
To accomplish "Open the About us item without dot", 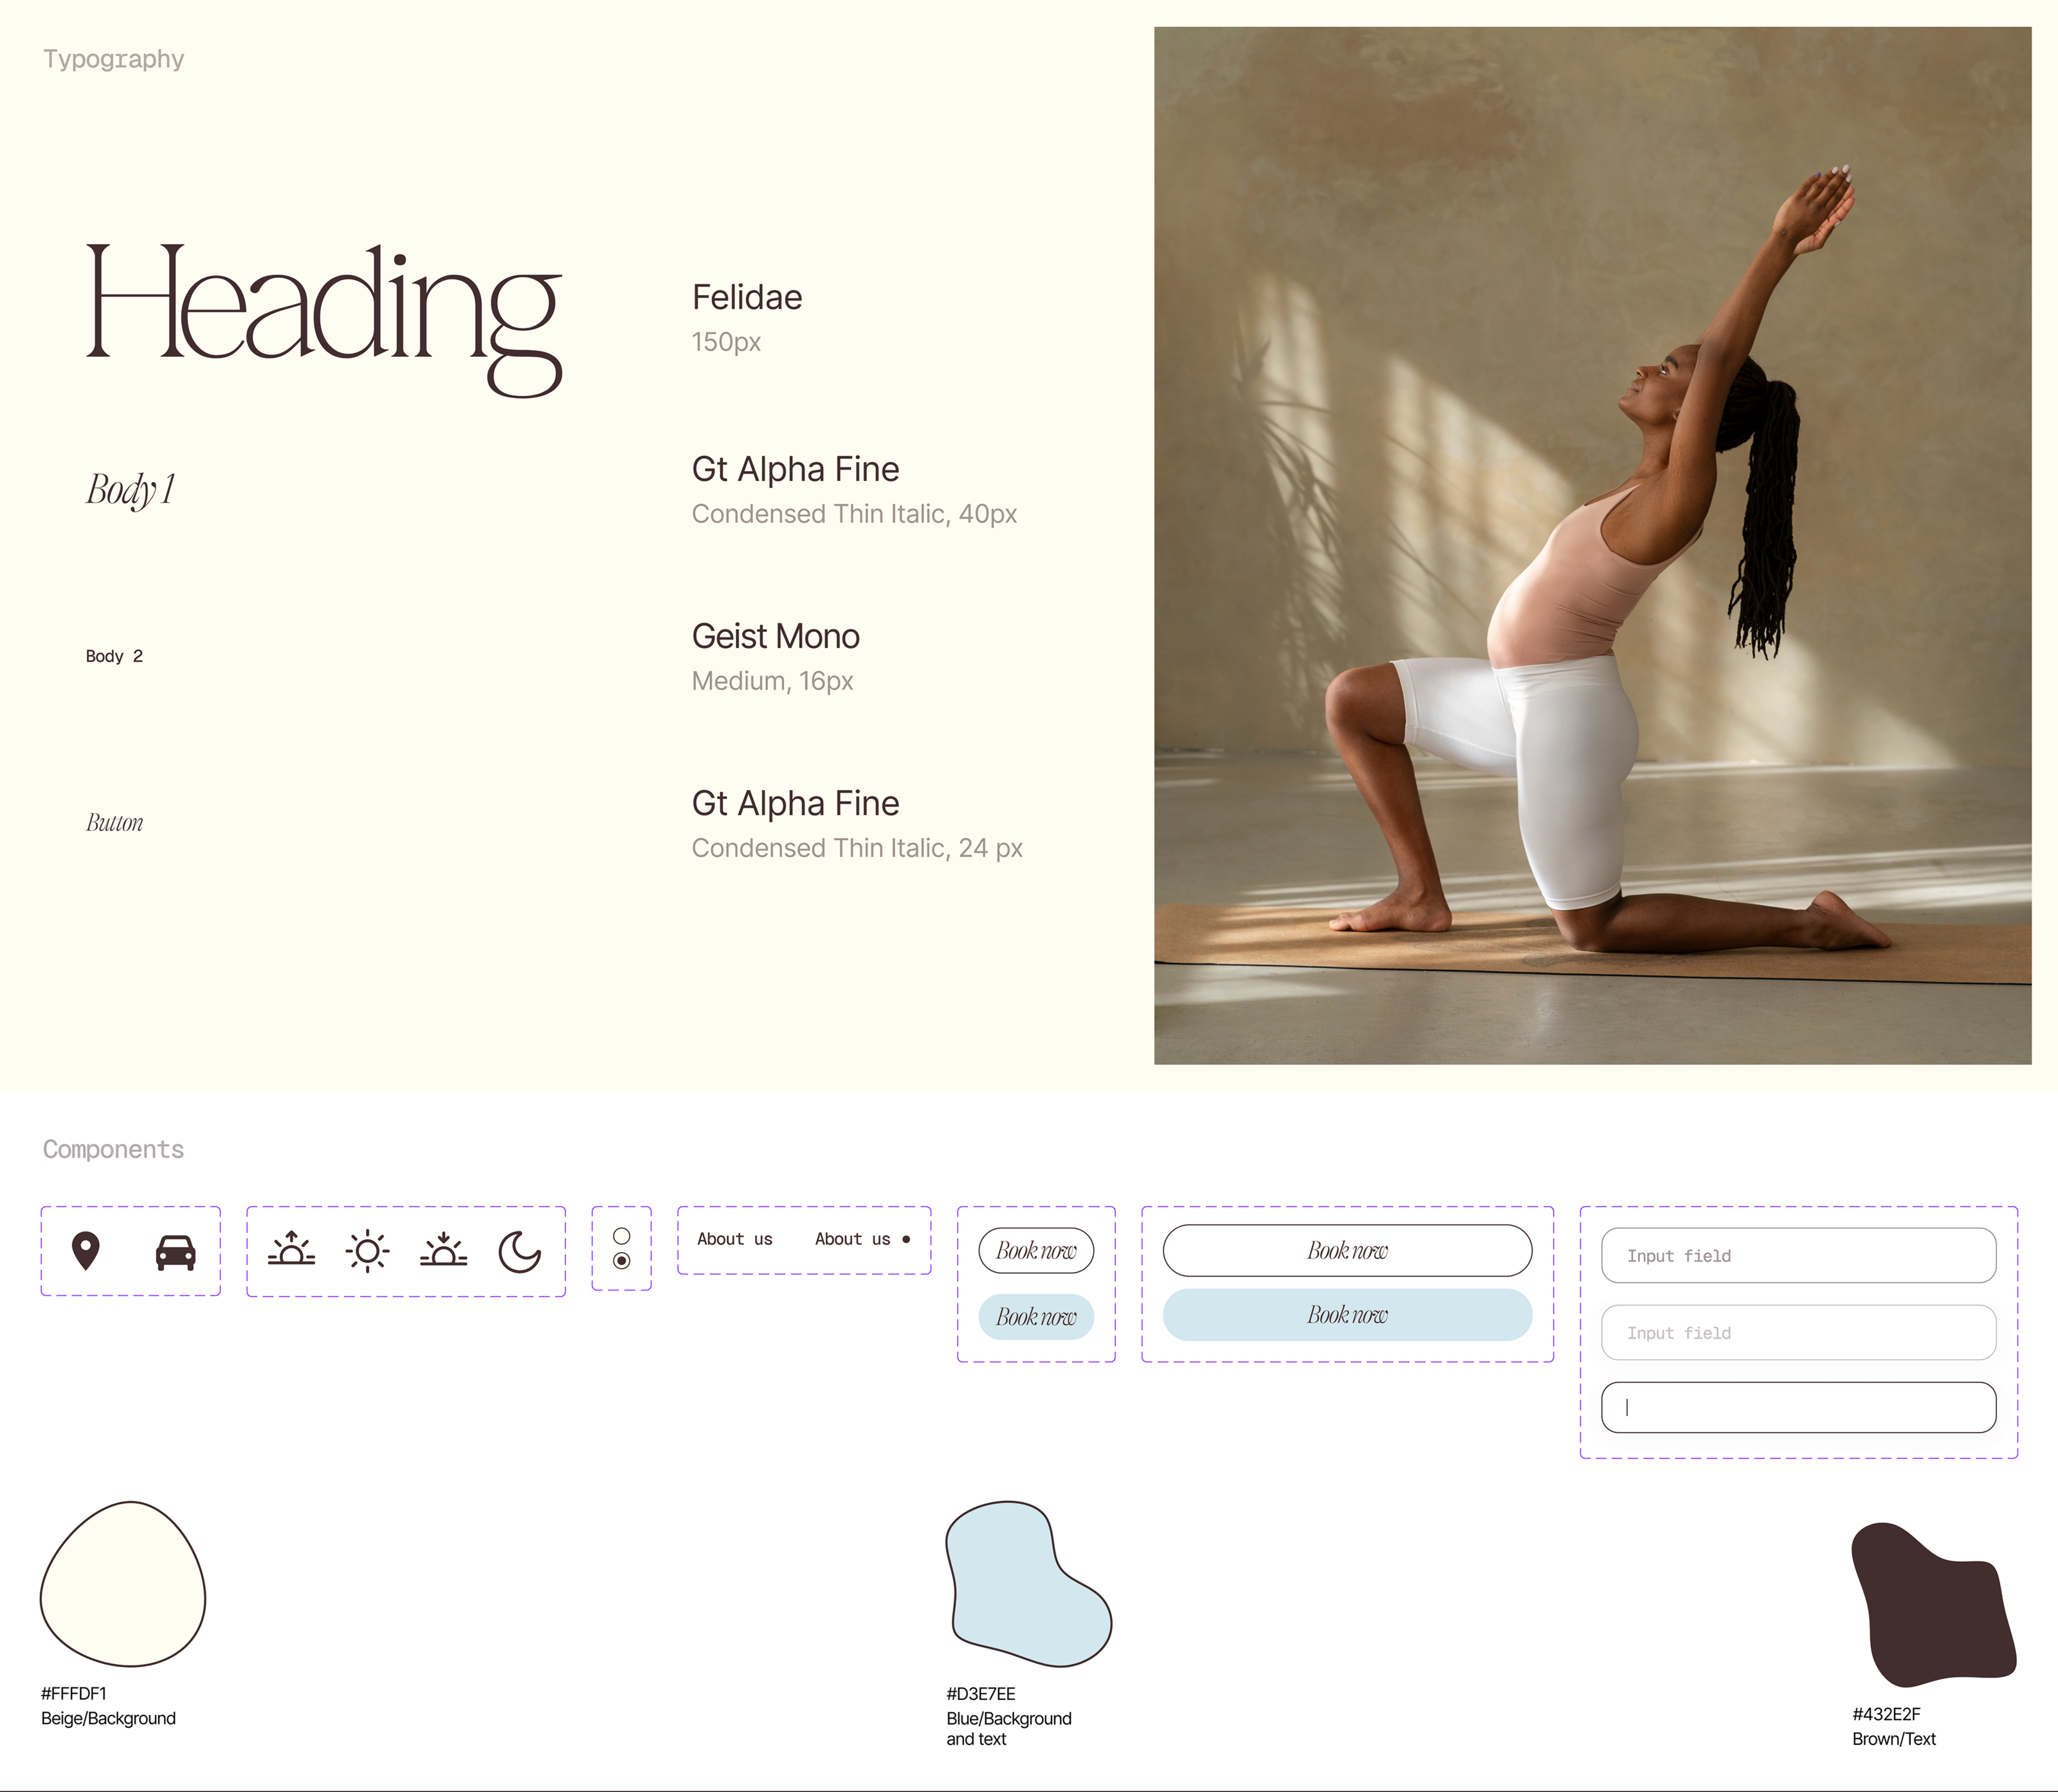I will (x=734, y=1239).
